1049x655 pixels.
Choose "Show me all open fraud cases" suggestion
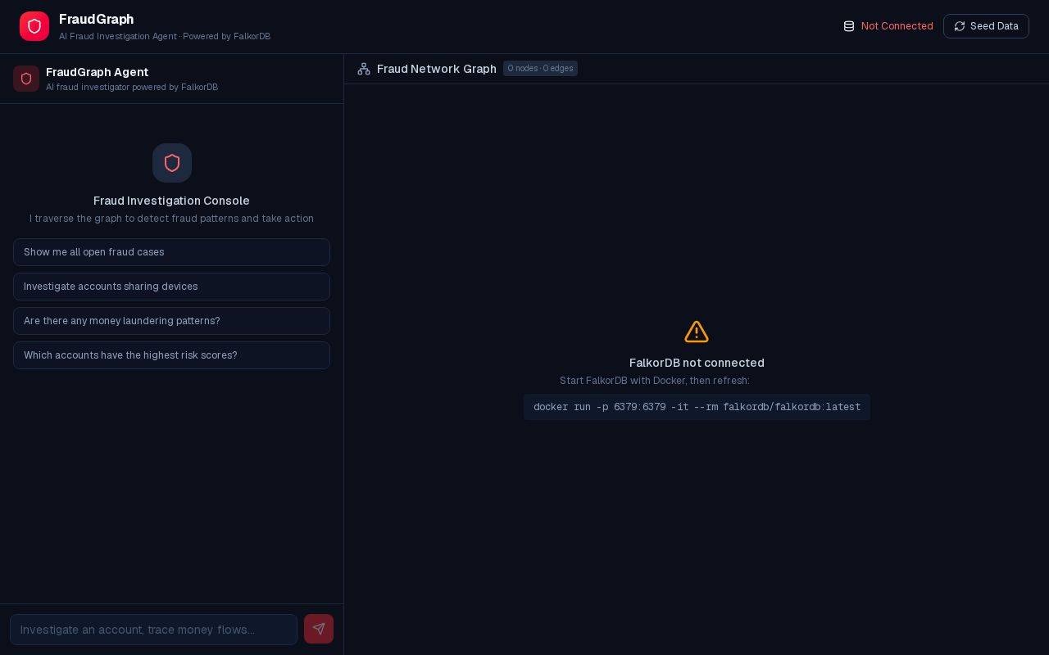point(171,252)
